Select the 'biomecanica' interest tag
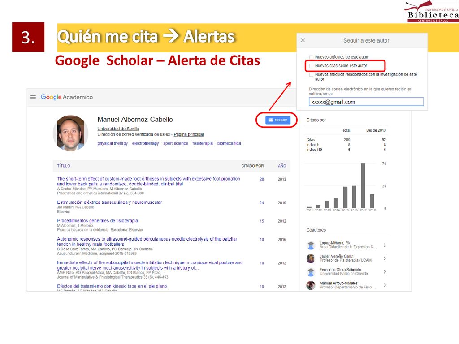459x344 pixels. [x=229, y=143]
